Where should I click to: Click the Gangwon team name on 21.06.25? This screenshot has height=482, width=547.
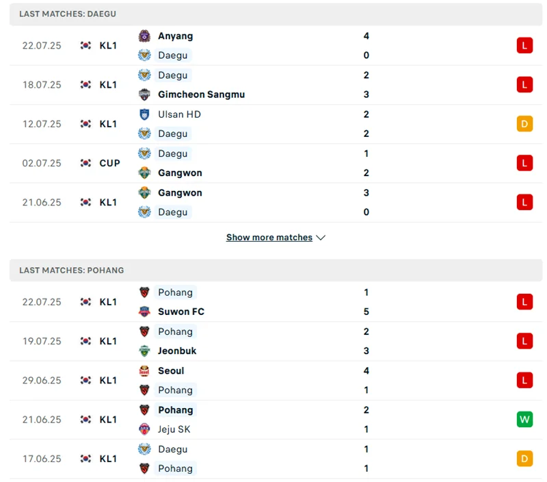pos(180,193)
